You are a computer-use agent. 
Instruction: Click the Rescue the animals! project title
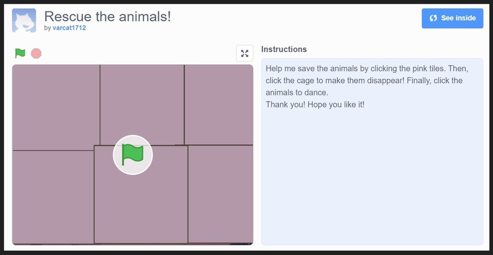[x=107, y=16]
